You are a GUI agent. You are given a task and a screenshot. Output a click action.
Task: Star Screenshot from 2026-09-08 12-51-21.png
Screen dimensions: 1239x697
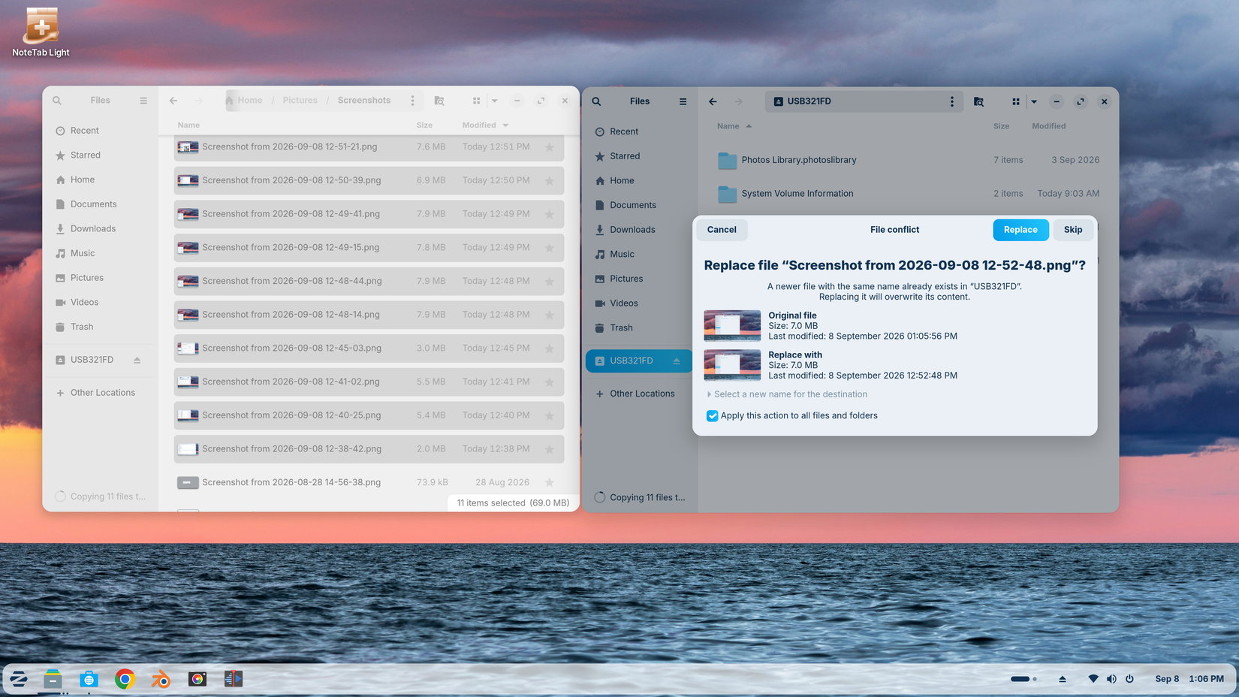tap(550, 147)
